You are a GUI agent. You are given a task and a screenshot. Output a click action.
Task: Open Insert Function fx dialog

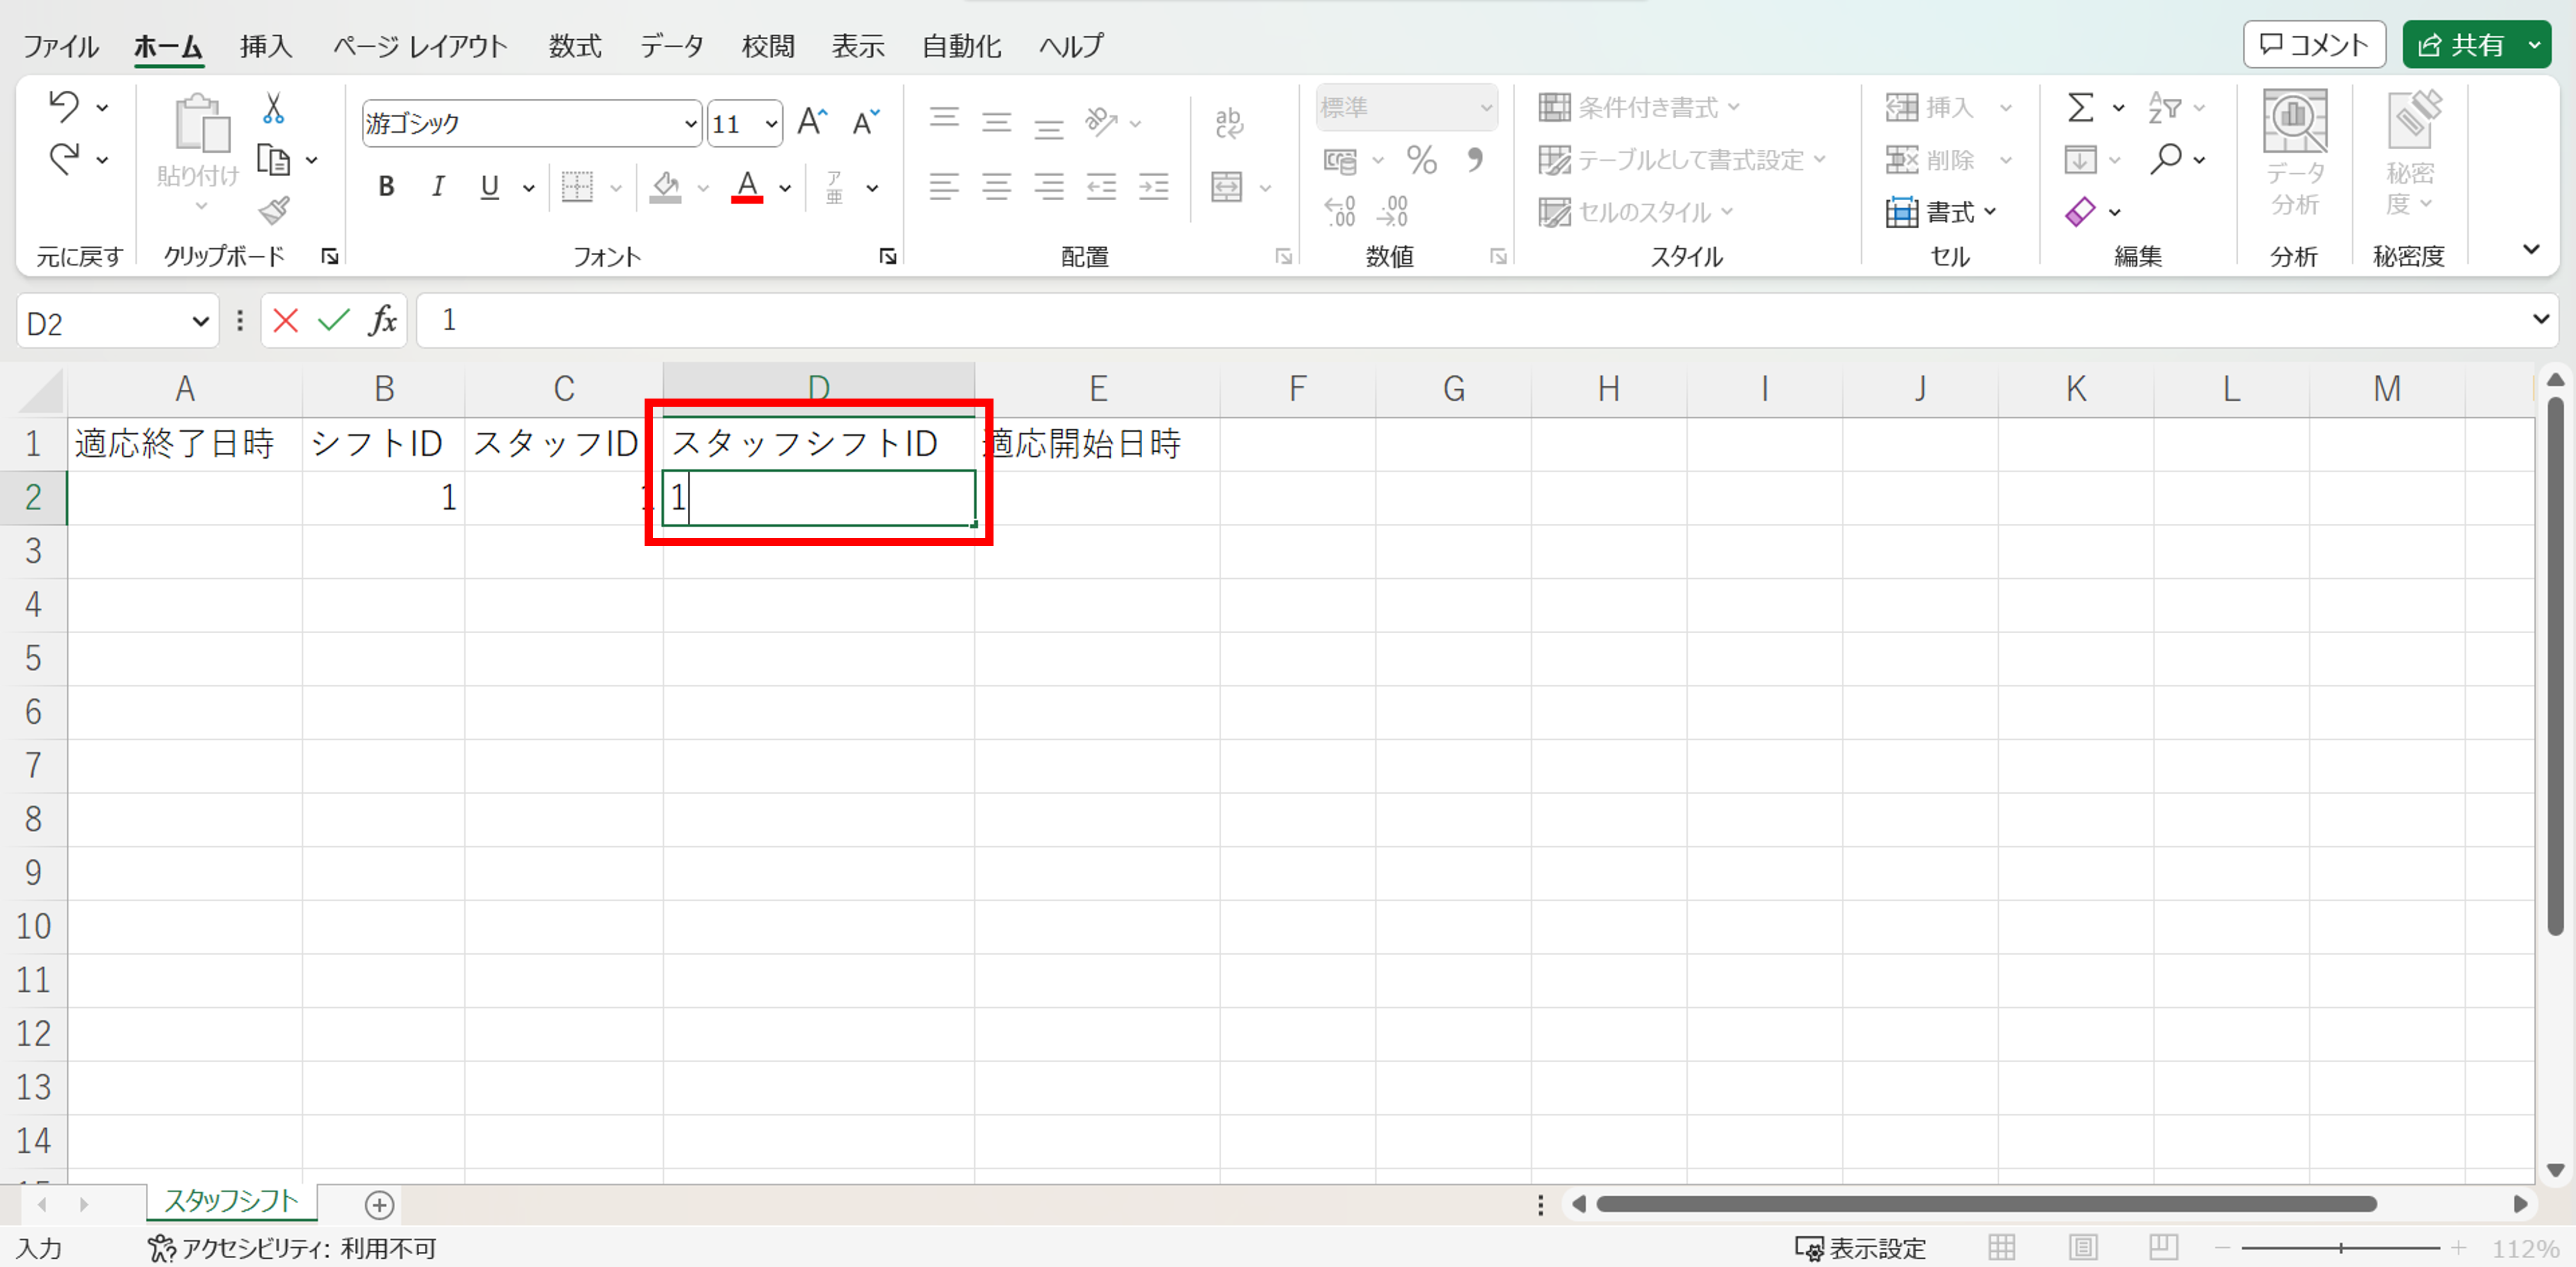click(x=382, y=321)
